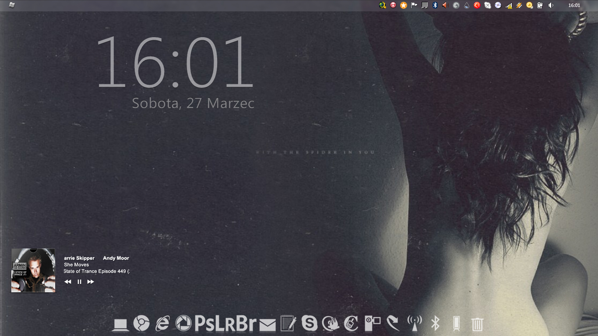Open Google Chrome from the dock
598x336 pixels.
tap(141, 324)
